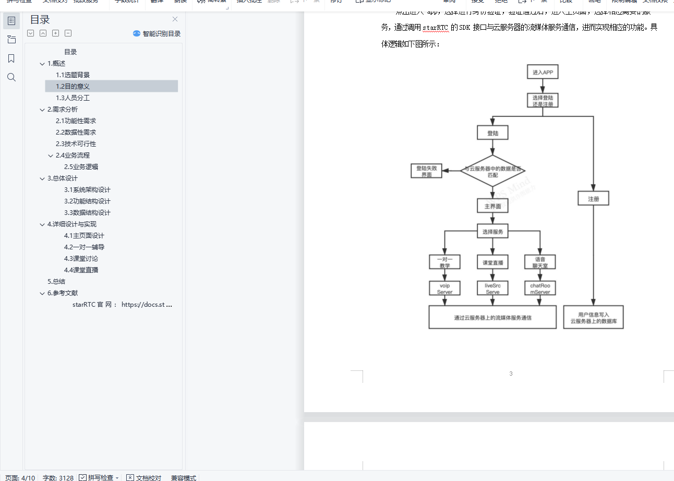Image resolution: width=674 pixels, height=481 pixels.
Task: Select the starRTC 官网 https://docs.st… outline entry
Action: (123, 305)
